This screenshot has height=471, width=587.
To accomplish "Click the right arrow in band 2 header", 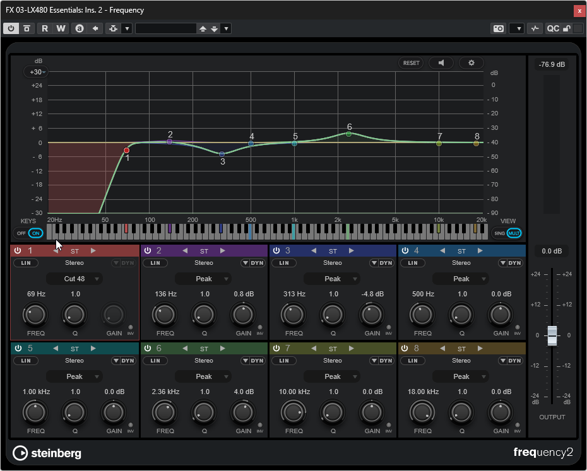I will click(222, 251).
